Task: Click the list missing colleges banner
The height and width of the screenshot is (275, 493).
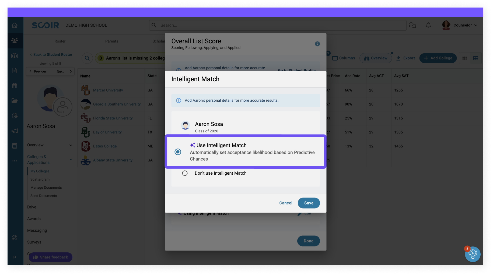Action: click(130, 58)
